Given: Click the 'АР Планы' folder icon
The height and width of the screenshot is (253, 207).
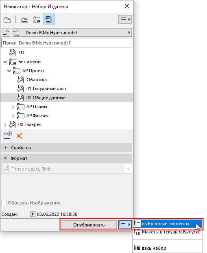Looking at the screenshot, I should click(x=21, y=107).
